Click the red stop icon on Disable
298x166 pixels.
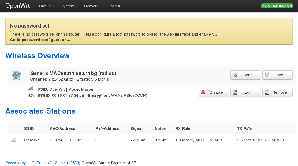click(203, 92)
